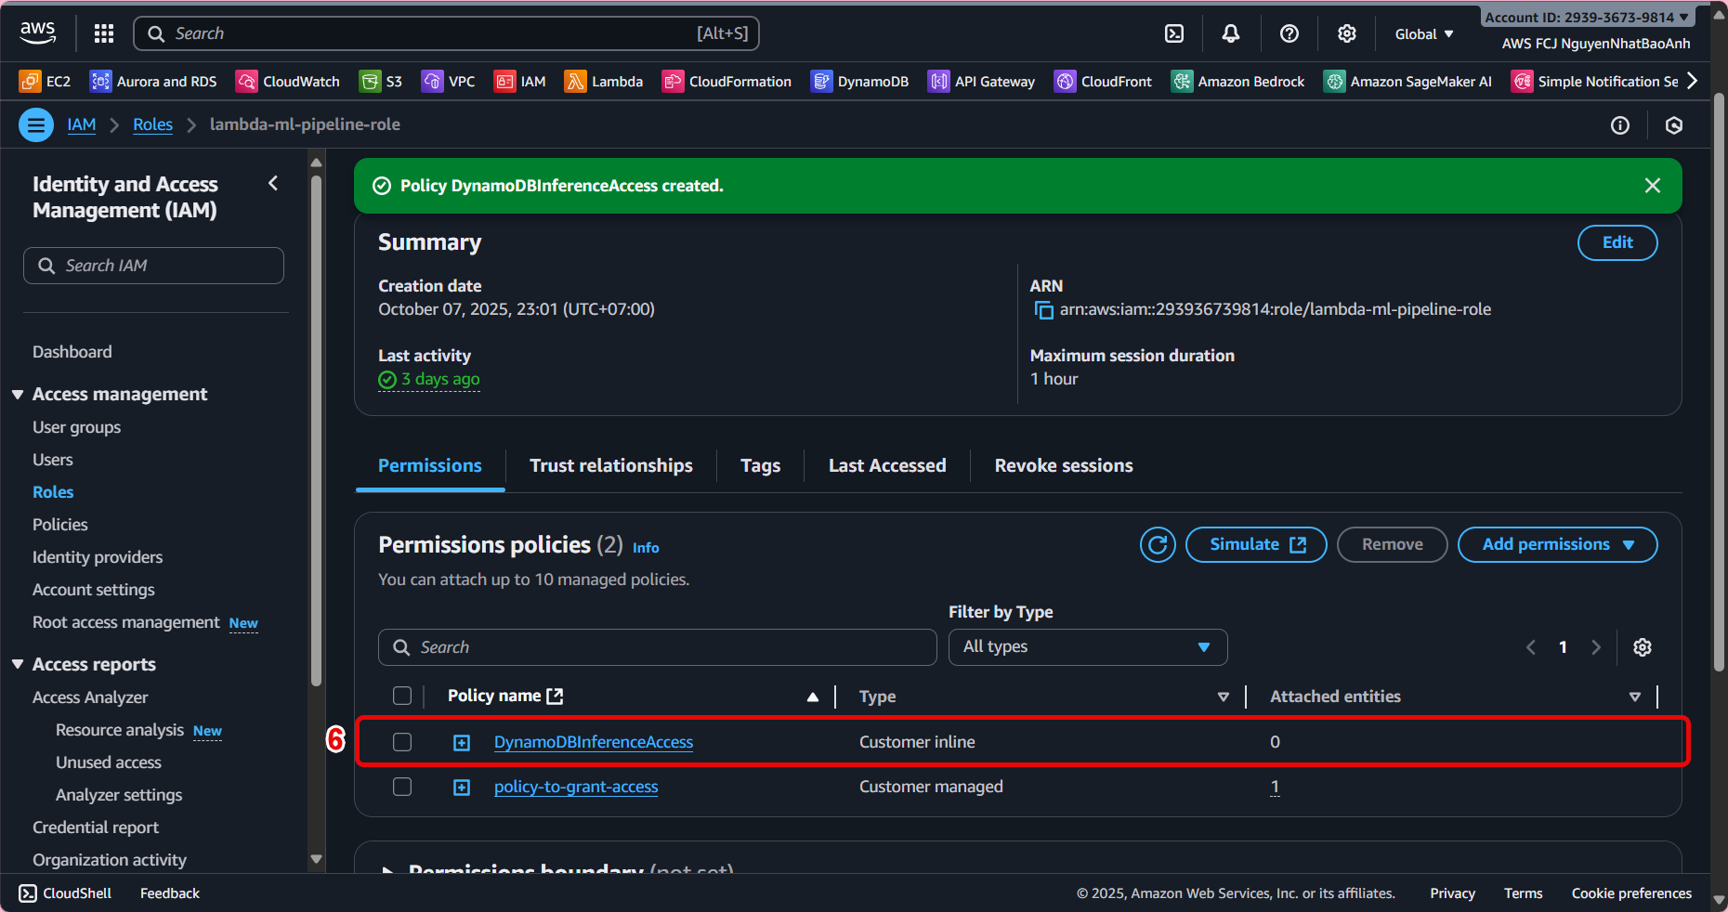Go to Aurora and RDS shortcut
1728x912 pixels.
pyautogui.click(x=153, y=82)
